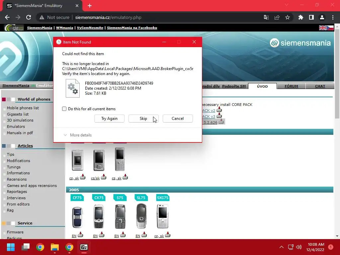
Task: Bookmark this page with star icon
Action: click(287, 17)
